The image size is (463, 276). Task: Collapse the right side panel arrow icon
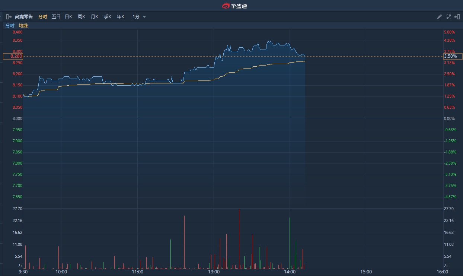click(x=457, y=17)
